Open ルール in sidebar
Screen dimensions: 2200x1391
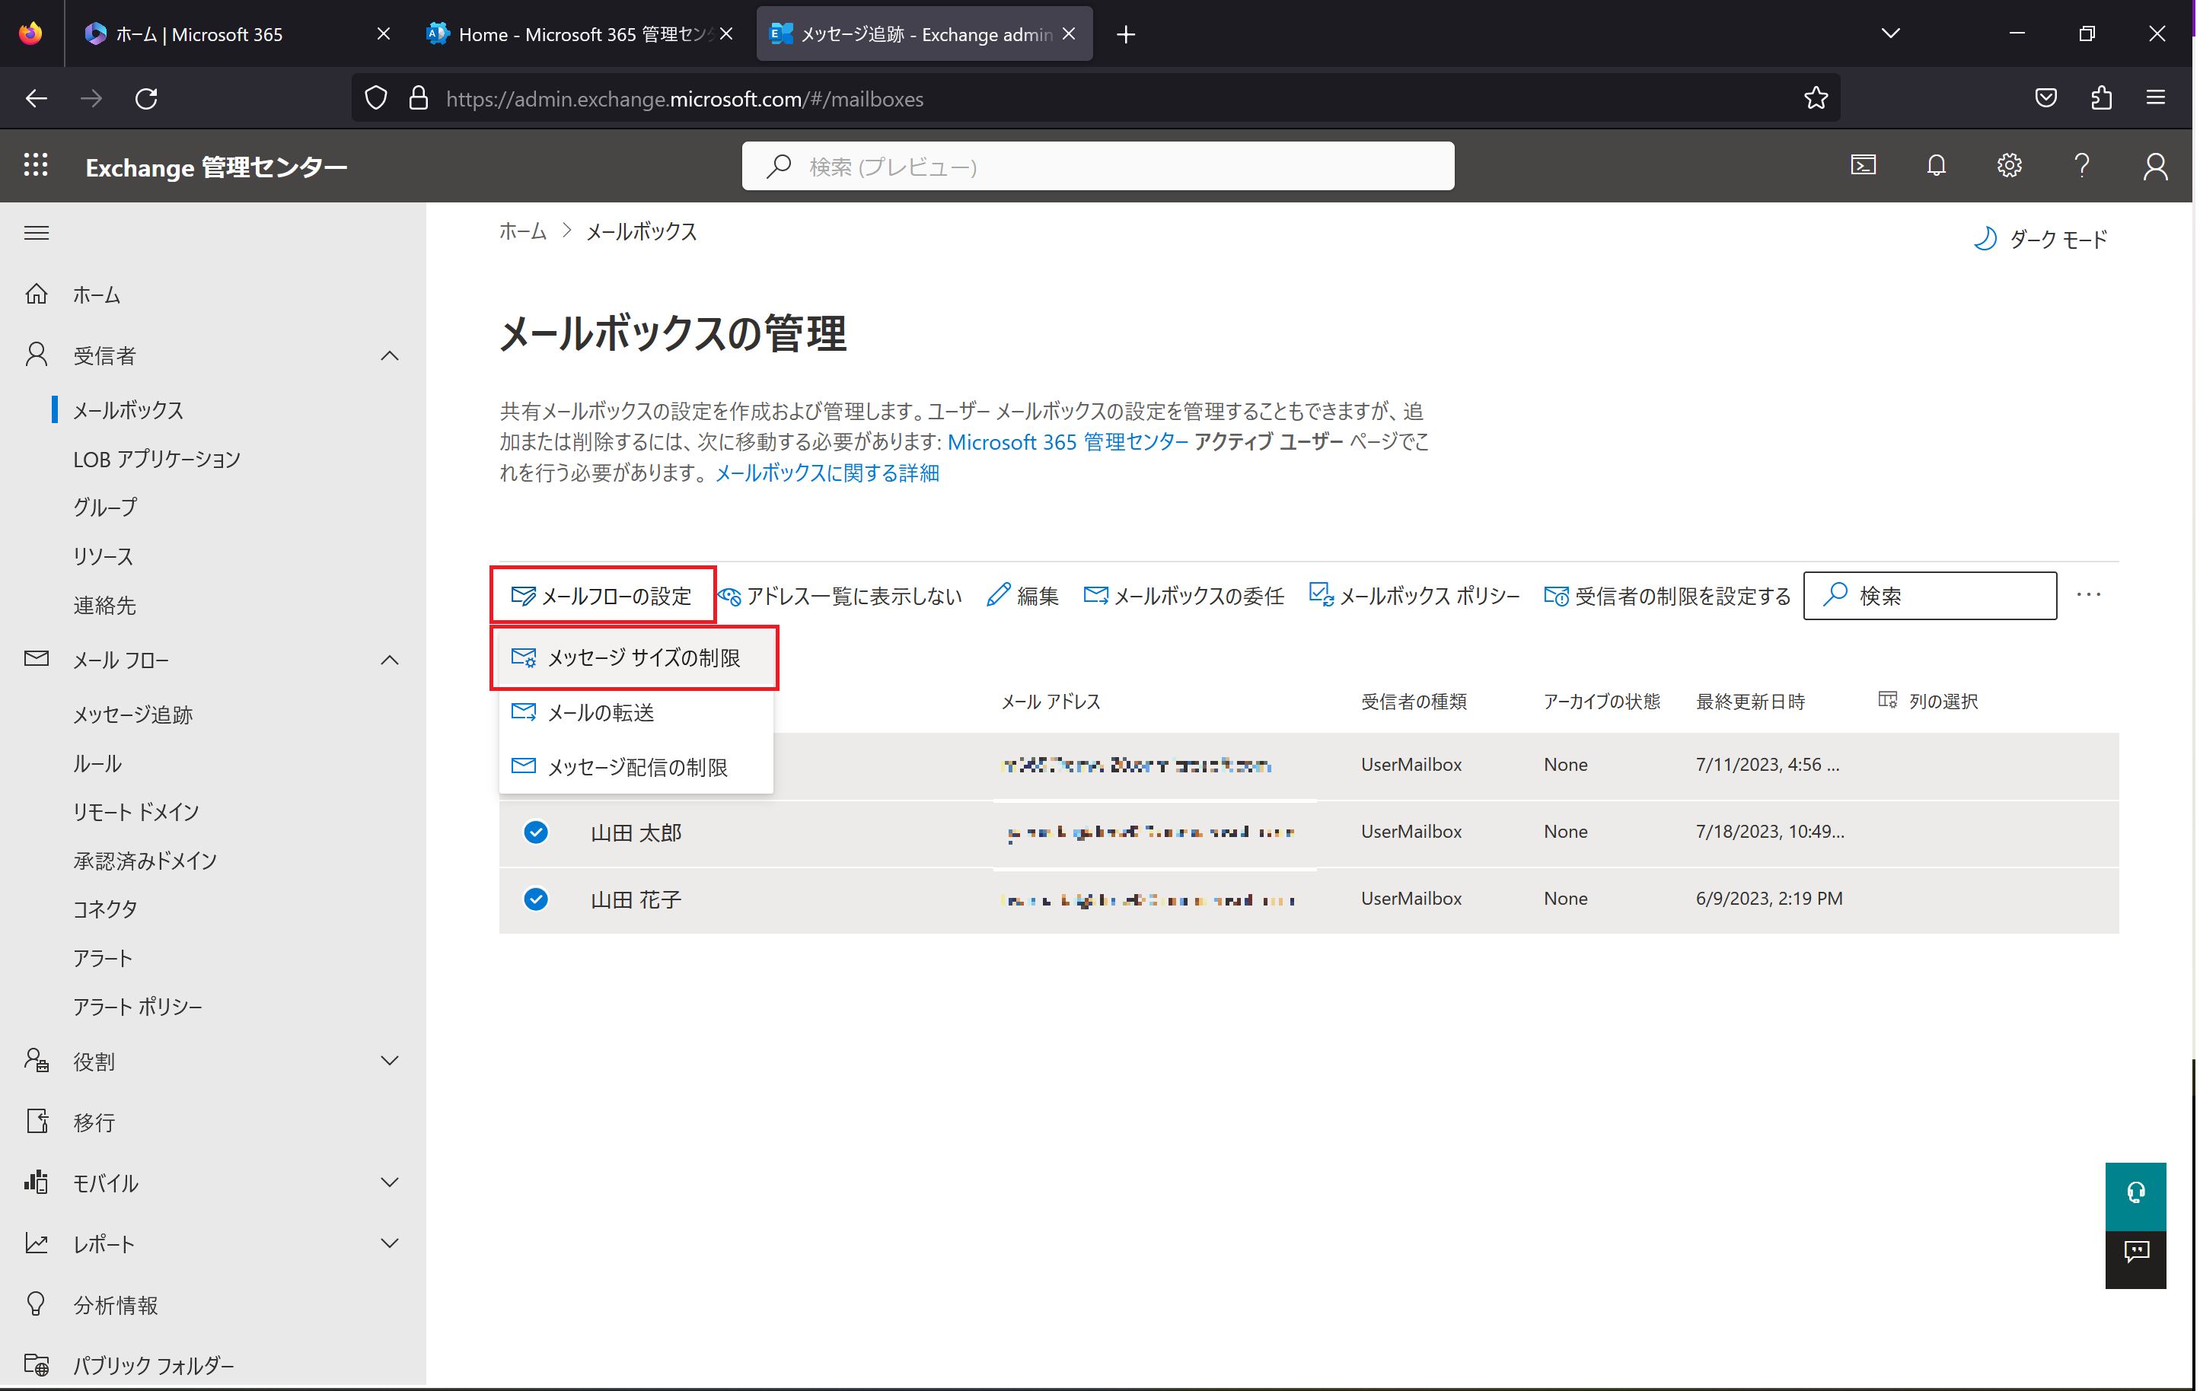click(97, 762)
